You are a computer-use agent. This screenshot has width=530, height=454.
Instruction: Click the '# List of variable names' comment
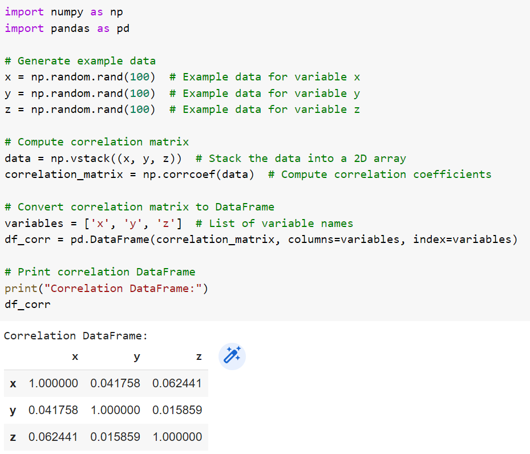point(274,223)
